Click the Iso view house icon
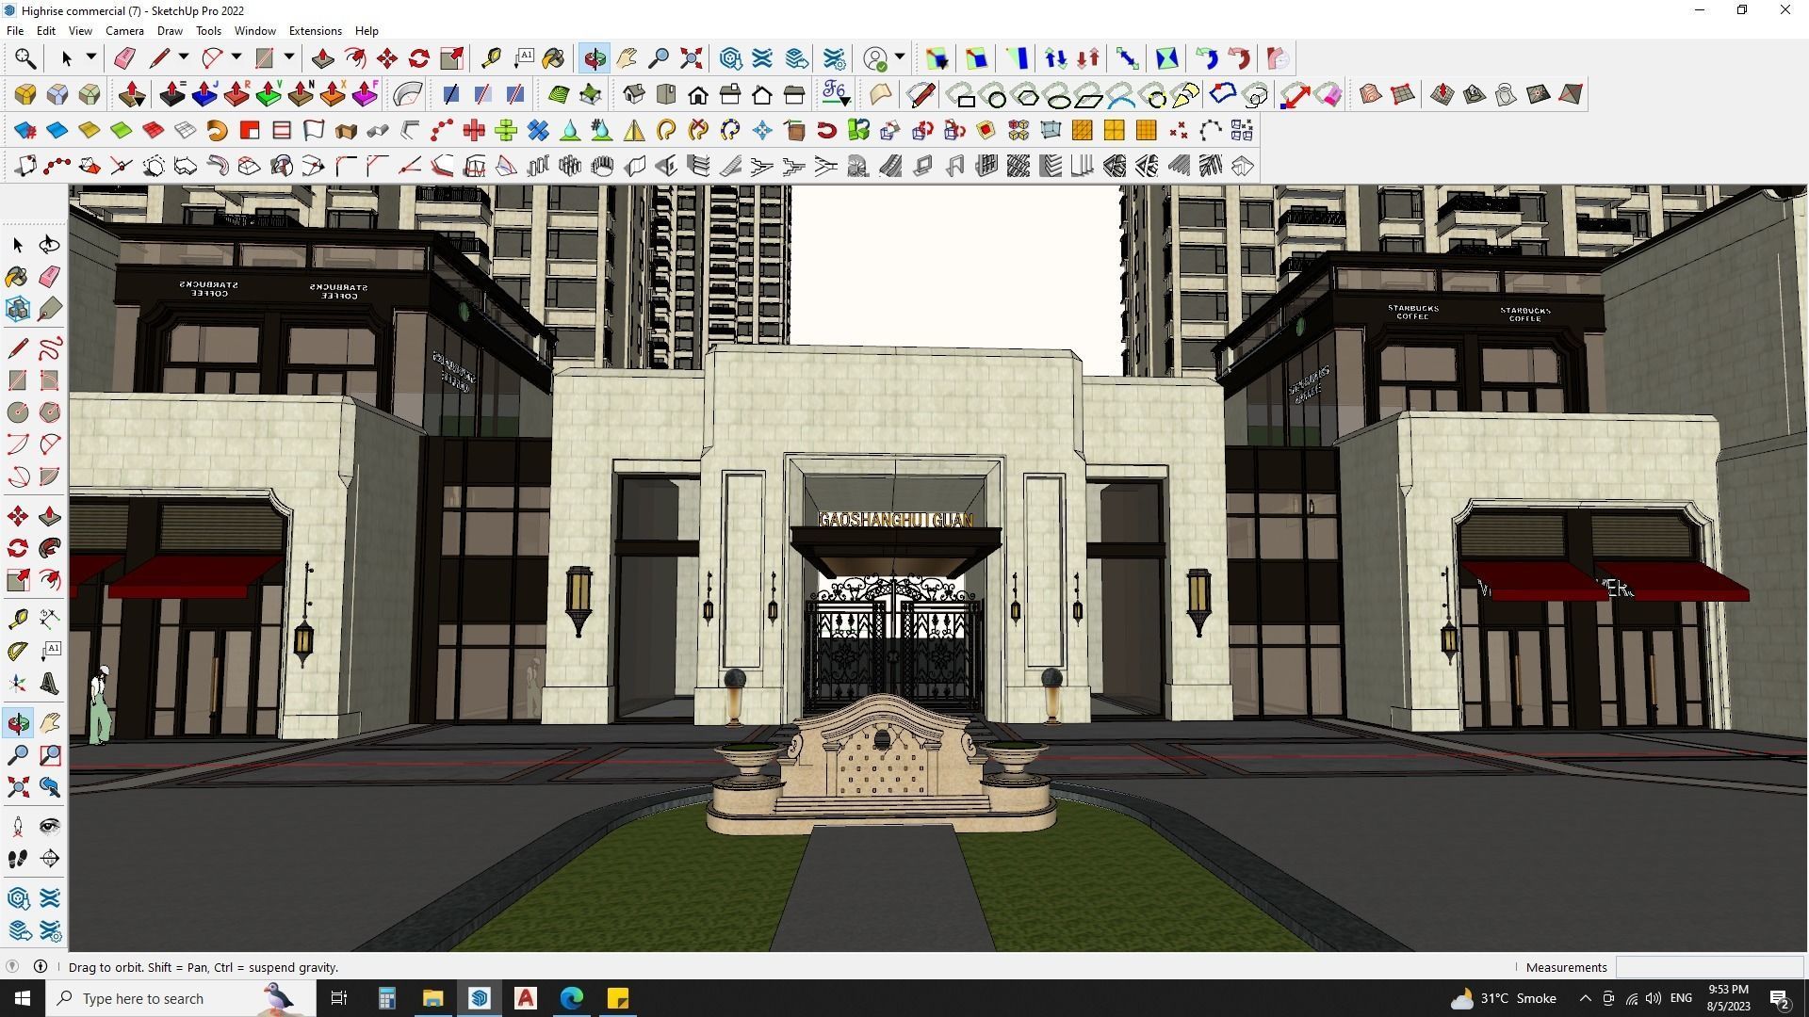The width and height of the screenshot is (1809, 1017). (634, 94)
